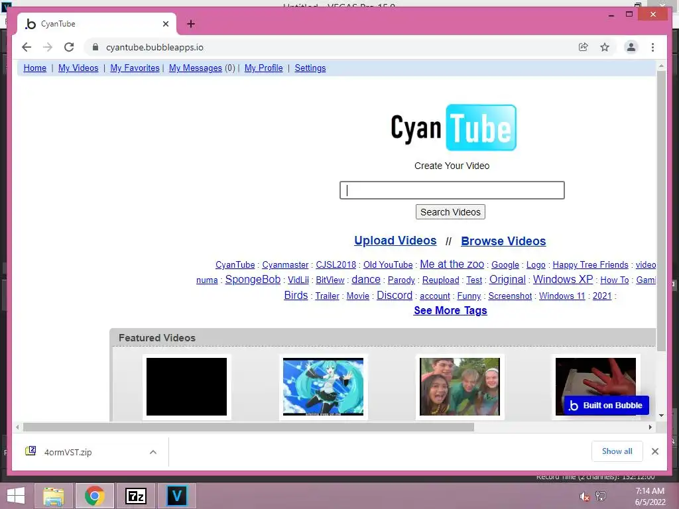Open My Favorites
679x509 pixels.
(x=135, y=68)
